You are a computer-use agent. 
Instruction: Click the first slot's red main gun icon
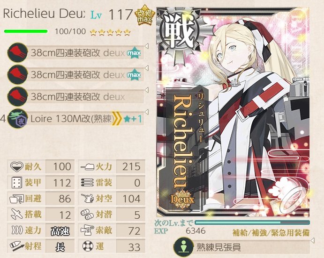17,52
